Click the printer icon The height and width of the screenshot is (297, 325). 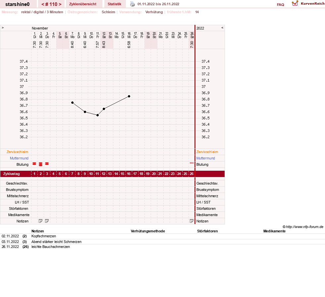[x=132, y=4]
